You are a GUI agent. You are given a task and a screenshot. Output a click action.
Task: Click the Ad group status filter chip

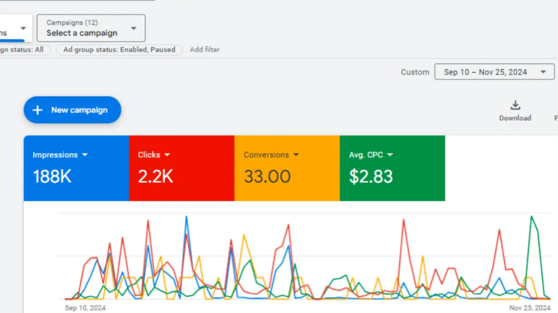(119, 50)
